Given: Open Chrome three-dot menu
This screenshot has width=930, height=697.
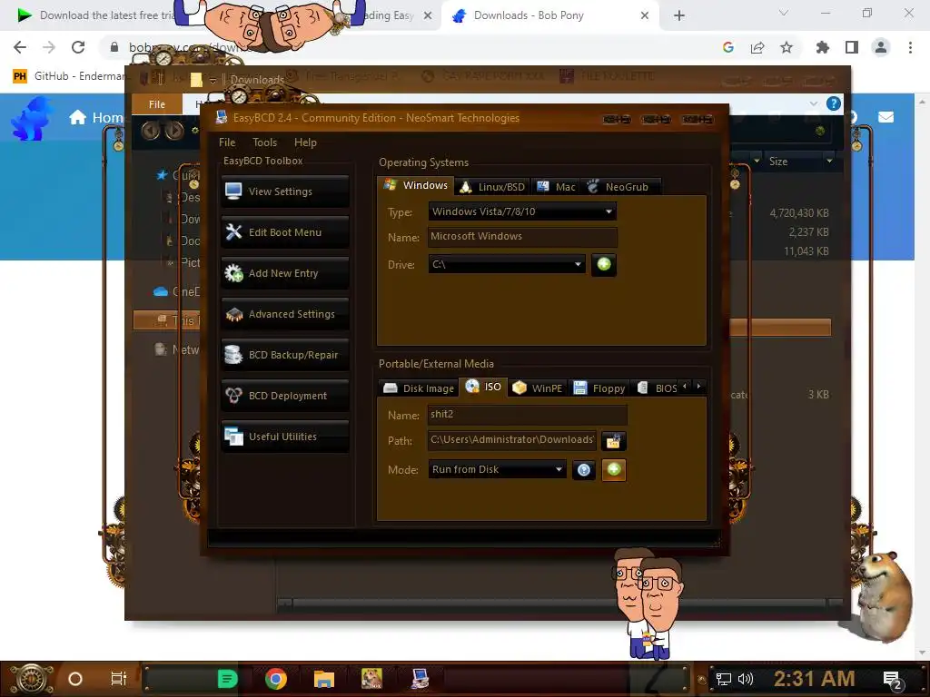Looking at the screenshot, I should point(910,47).
